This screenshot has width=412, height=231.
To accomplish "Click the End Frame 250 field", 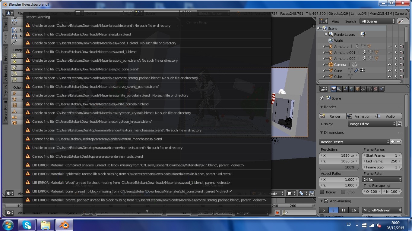I will [382, 162].
